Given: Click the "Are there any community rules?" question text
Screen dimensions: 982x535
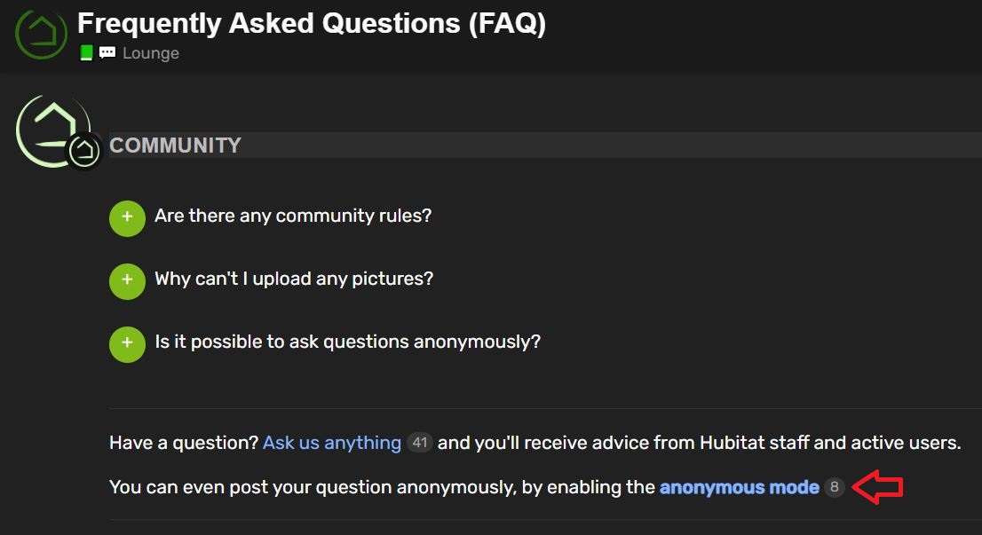Looking at the screenshot, I should click(x=293, y=216).
